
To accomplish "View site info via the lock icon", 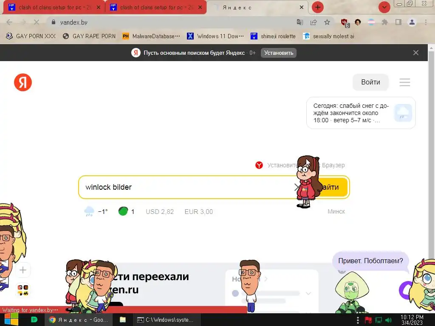I will pyautogui.click(x=54, y=22).
